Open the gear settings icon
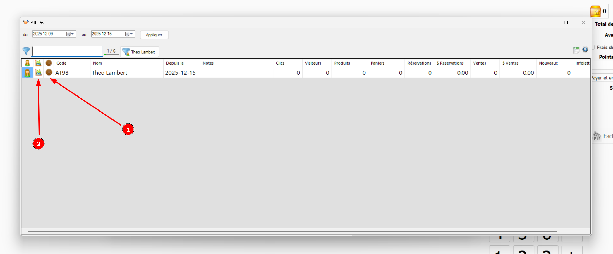This screenshot has width=613, height=254. 585,50
